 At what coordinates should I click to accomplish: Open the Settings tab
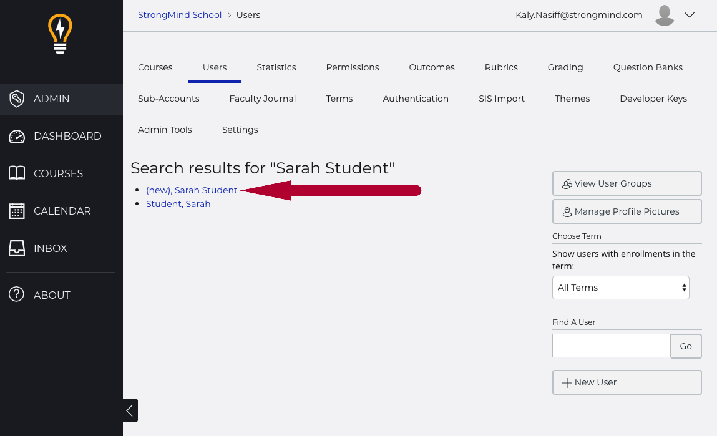coord(240,130)
